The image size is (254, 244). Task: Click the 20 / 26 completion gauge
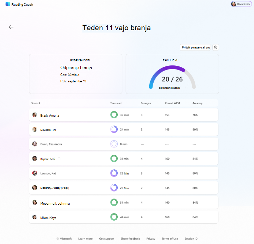pos(172,77)
